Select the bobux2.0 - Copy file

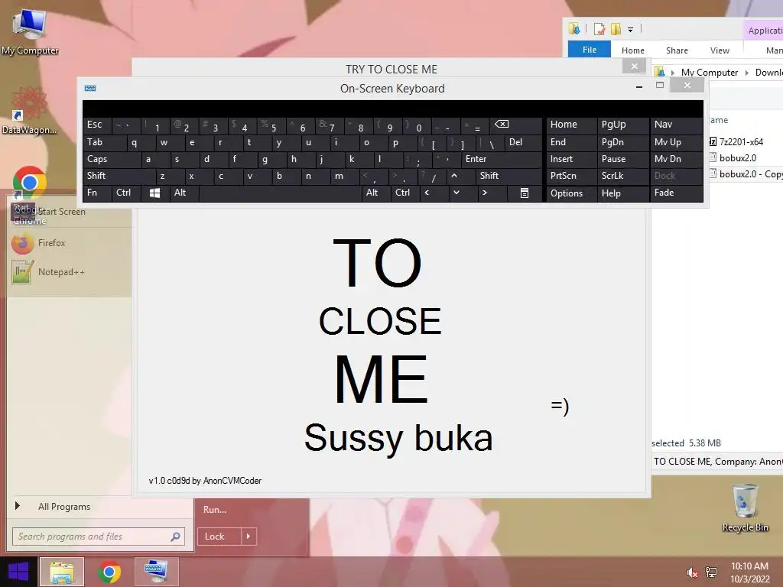pos(745,174)
